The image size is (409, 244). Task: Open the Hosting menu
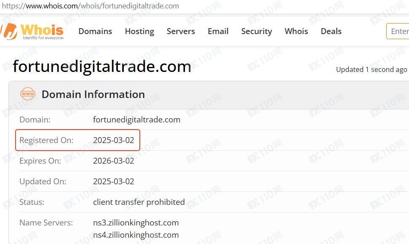point(139,31)
